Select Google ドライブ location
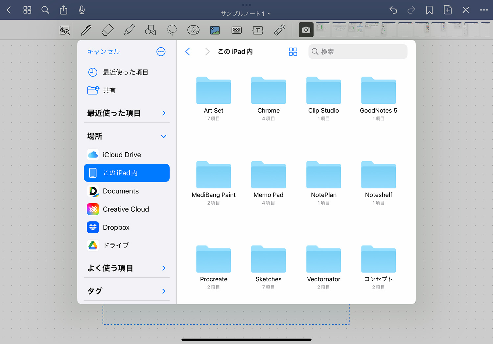 click(x=127, y=245)
